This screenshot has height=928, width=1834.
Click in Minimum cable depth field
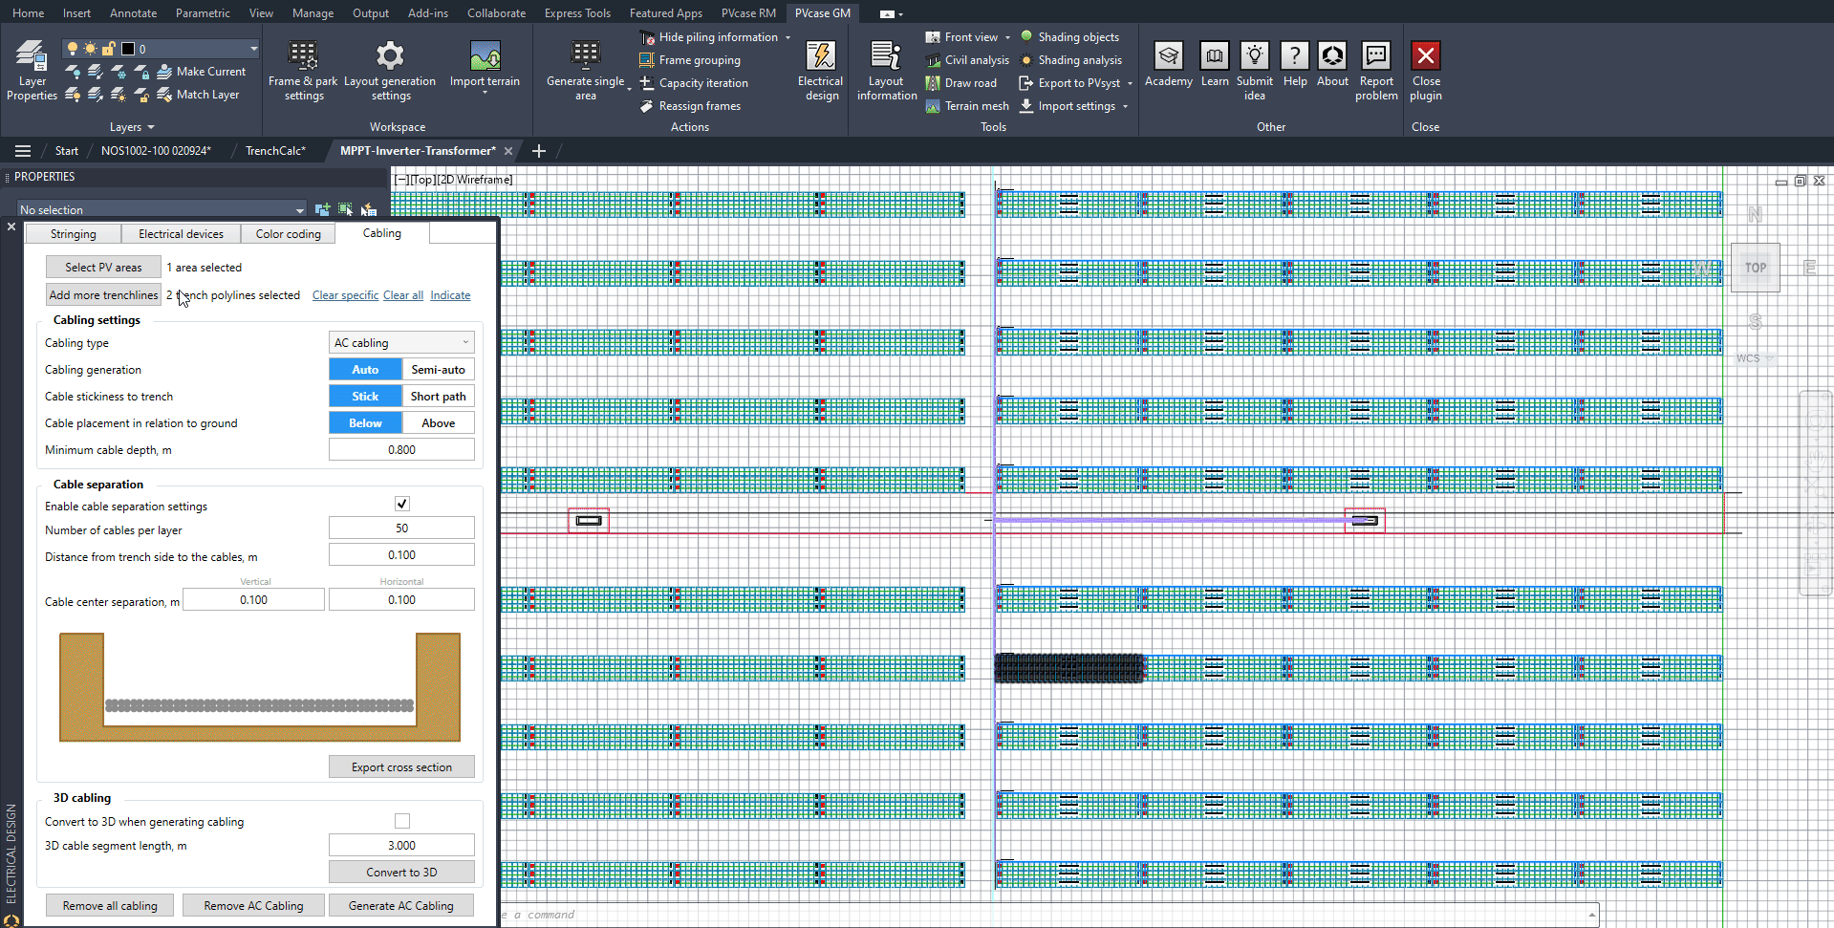401,450
